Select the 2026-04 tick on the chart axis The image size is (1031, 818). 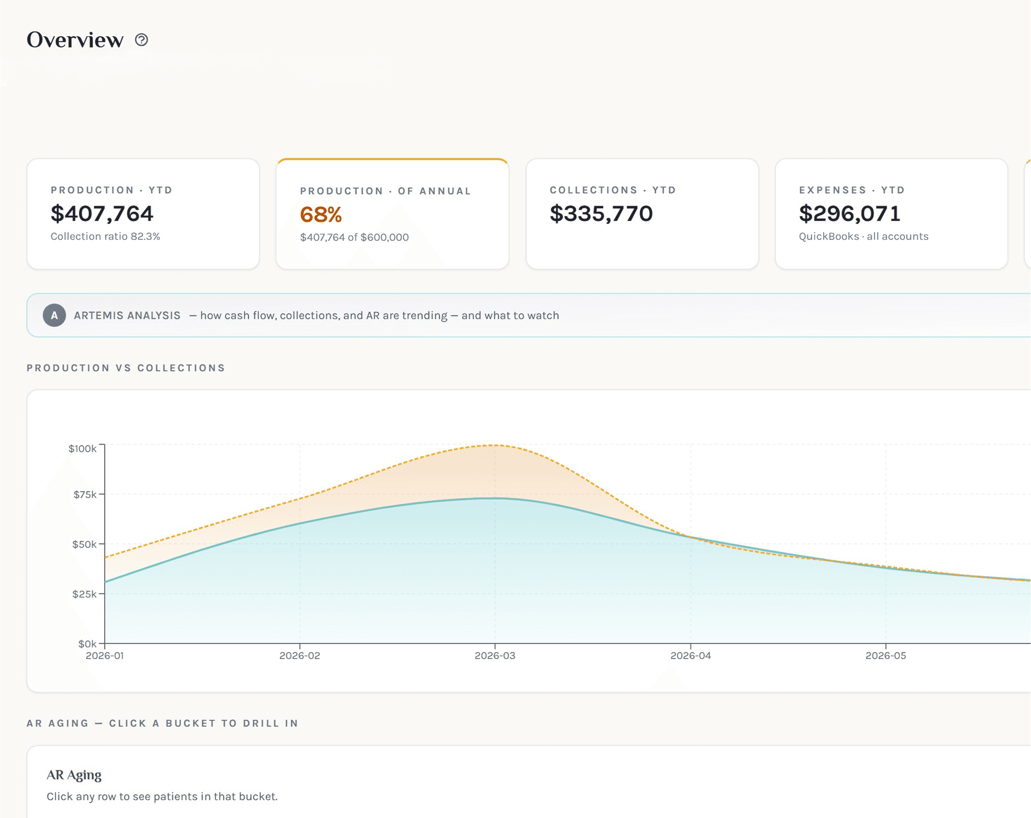[691, 656]
